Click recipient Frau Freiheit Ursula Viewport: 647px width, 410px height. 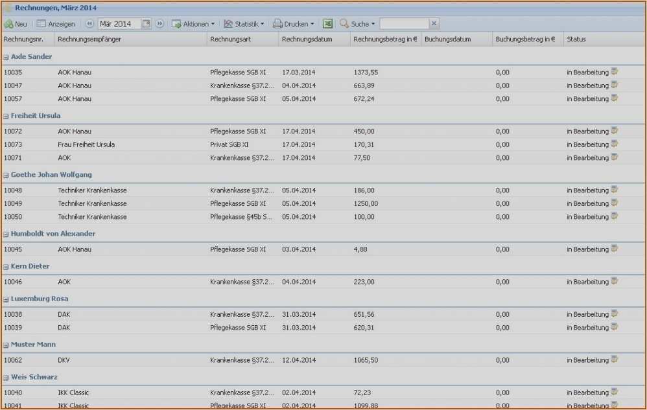point(86,144)
